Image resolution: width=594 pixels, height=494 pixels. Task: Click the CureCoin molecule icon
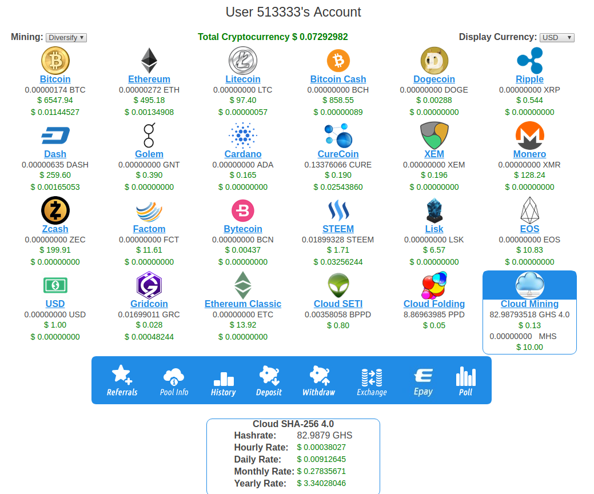point(338,136)
